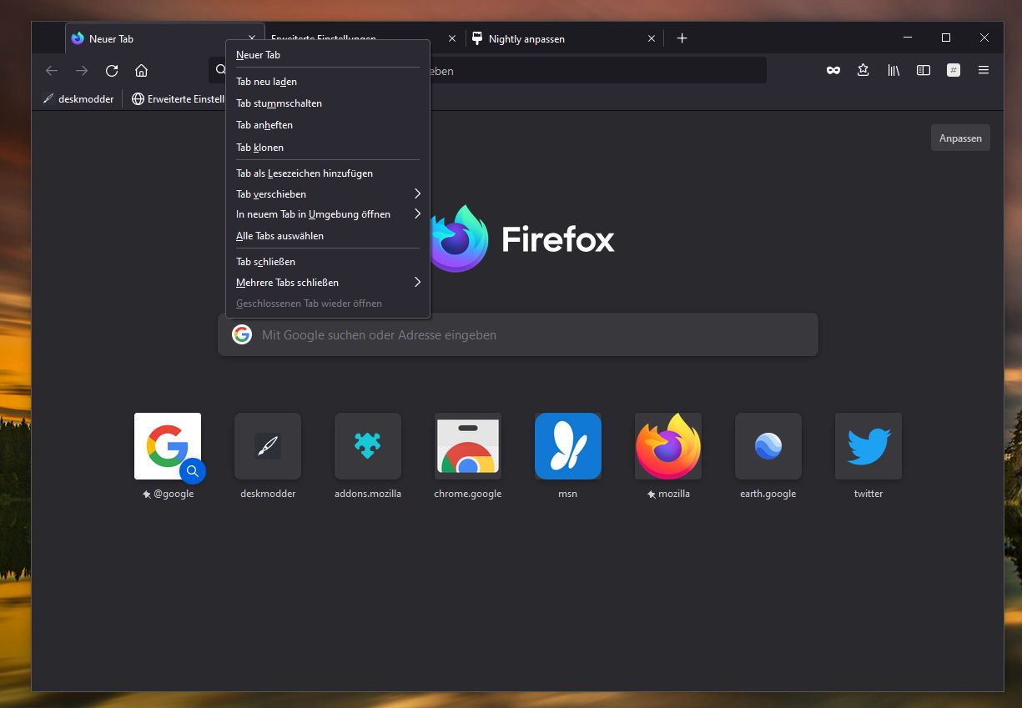The height and width of the screenshot is (708, 1022).
Task: Choose Neuer Tab in the context menu
Action: pyautogui.click(x=328, y=55)
